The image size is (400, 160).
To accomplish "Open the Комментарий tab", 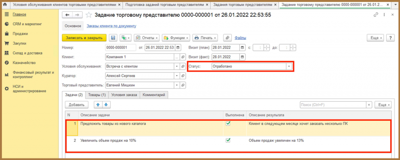I will tap(154, 95).
